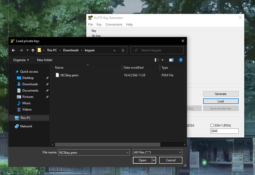
Task: Open the Help question mark icon
Action: click(x=181, y=60)
